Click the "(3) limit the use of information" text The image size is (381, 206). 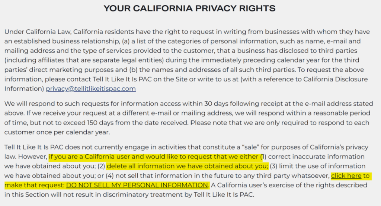[317, 166]
